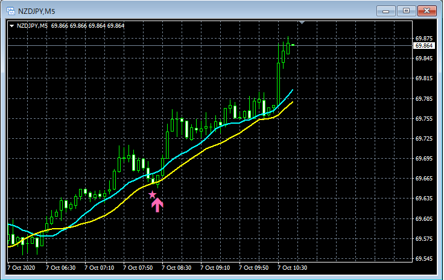
Task: Click the 69.605 price scale label
Action: (x=424, y=219)
